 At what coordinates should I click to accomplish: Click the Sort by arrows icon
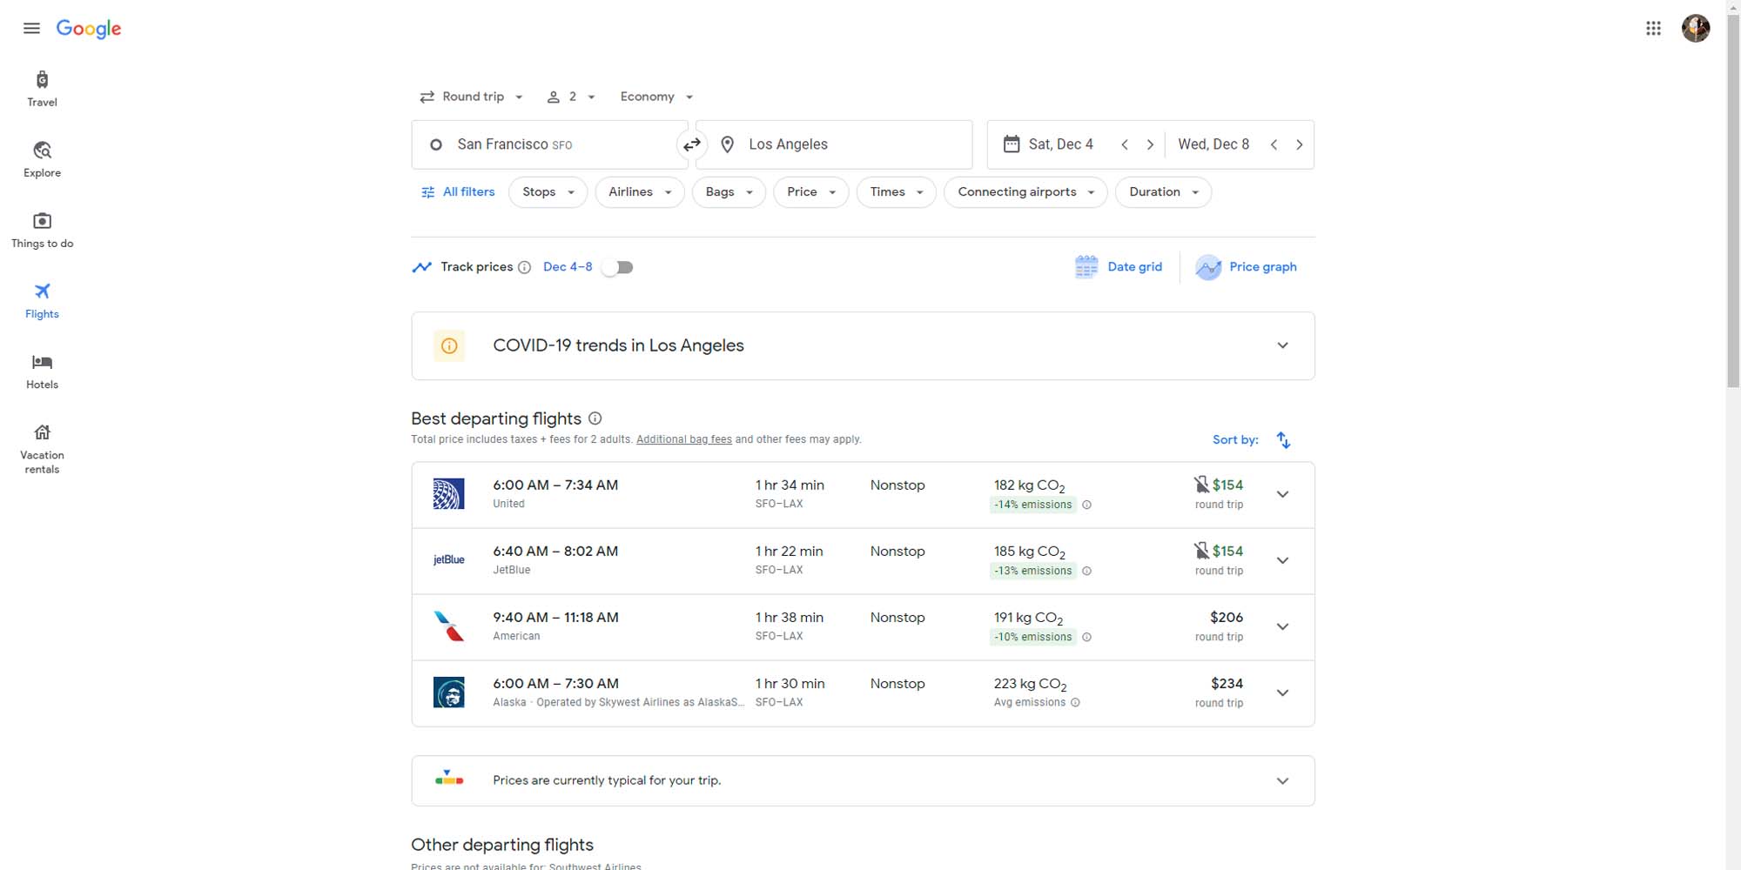point(1283,439)
